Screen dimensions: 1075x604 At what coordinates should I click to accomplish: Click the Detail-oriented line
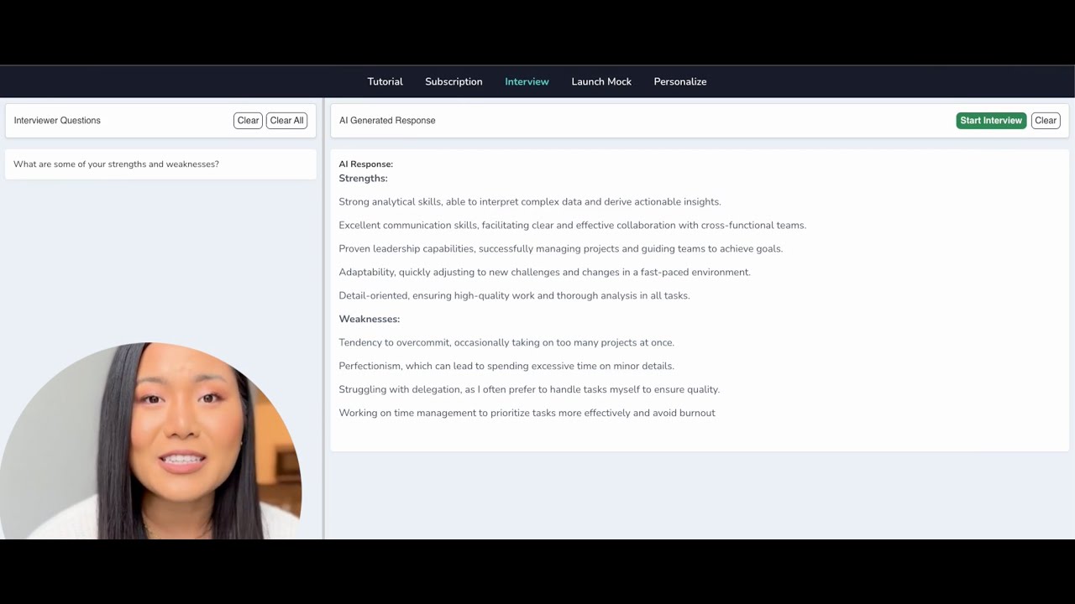tap(514, 296)
